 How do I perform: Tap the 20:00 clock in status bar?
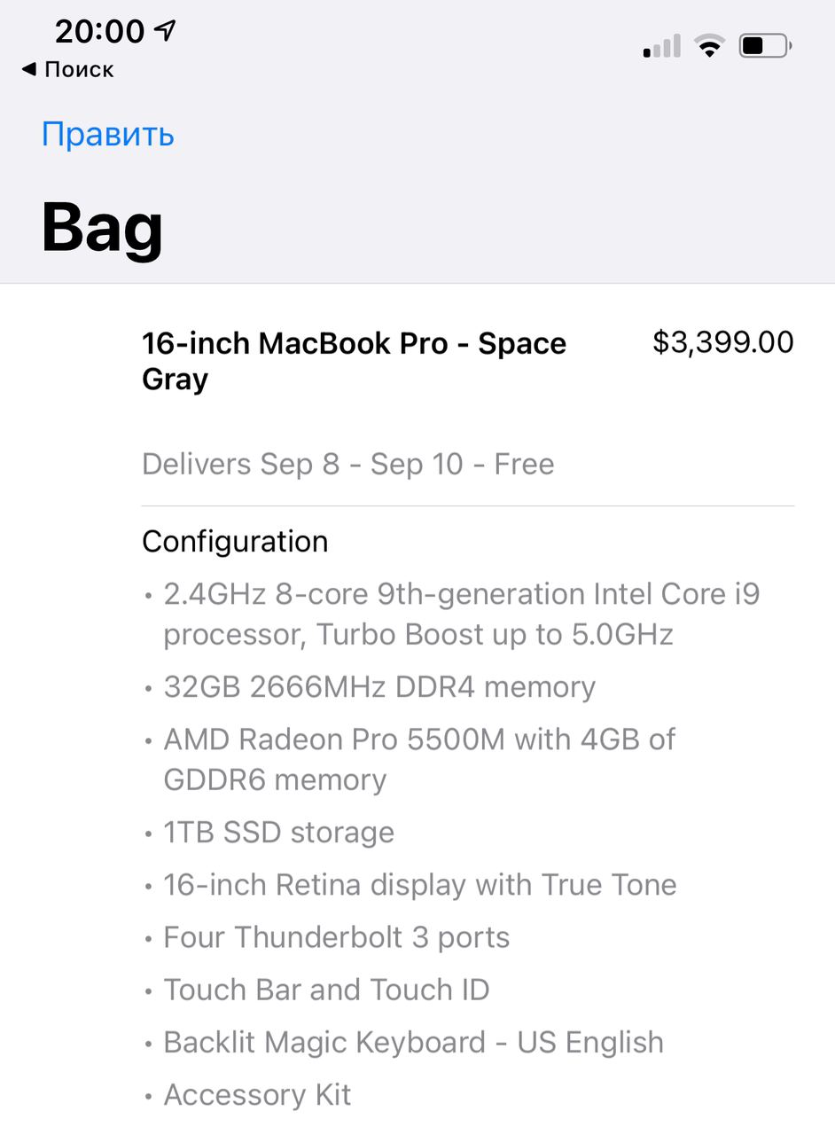tap(99, 31)
